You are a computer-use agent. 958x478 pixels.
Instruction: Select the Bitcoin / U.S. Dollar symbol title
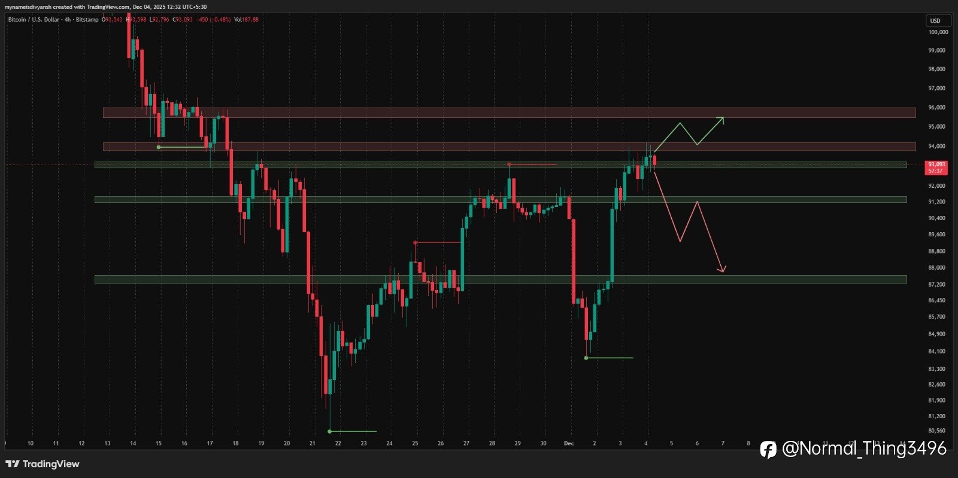tap(34, 20)
